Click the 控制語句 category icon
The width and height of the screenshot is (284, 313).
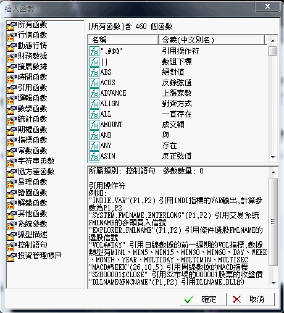[12, 246]
